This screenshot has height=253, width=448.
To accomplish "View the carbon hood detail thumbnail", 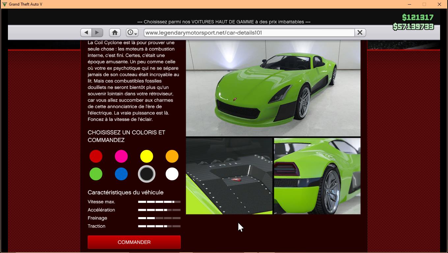I will pyautogui.click(x=229, y=176).
